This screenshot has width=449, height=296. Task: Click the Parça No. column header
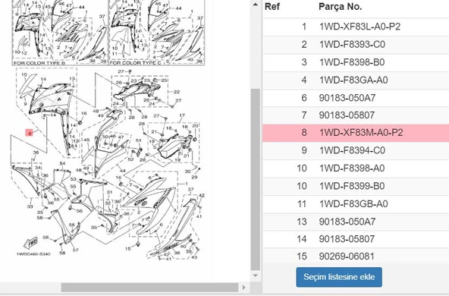tap(341, 6)
